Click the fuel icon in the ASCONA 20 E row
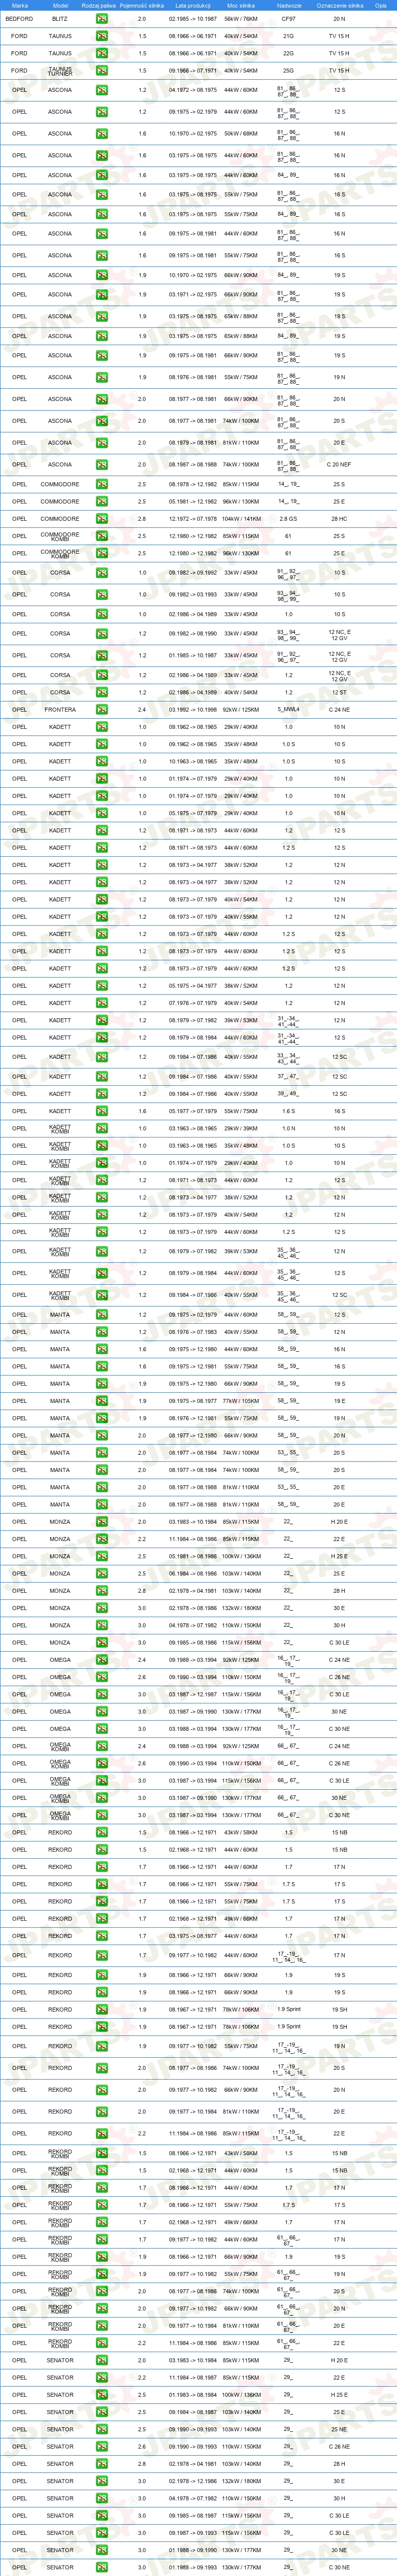Screen dimensions: 397x2576 (x=102, y=442)
